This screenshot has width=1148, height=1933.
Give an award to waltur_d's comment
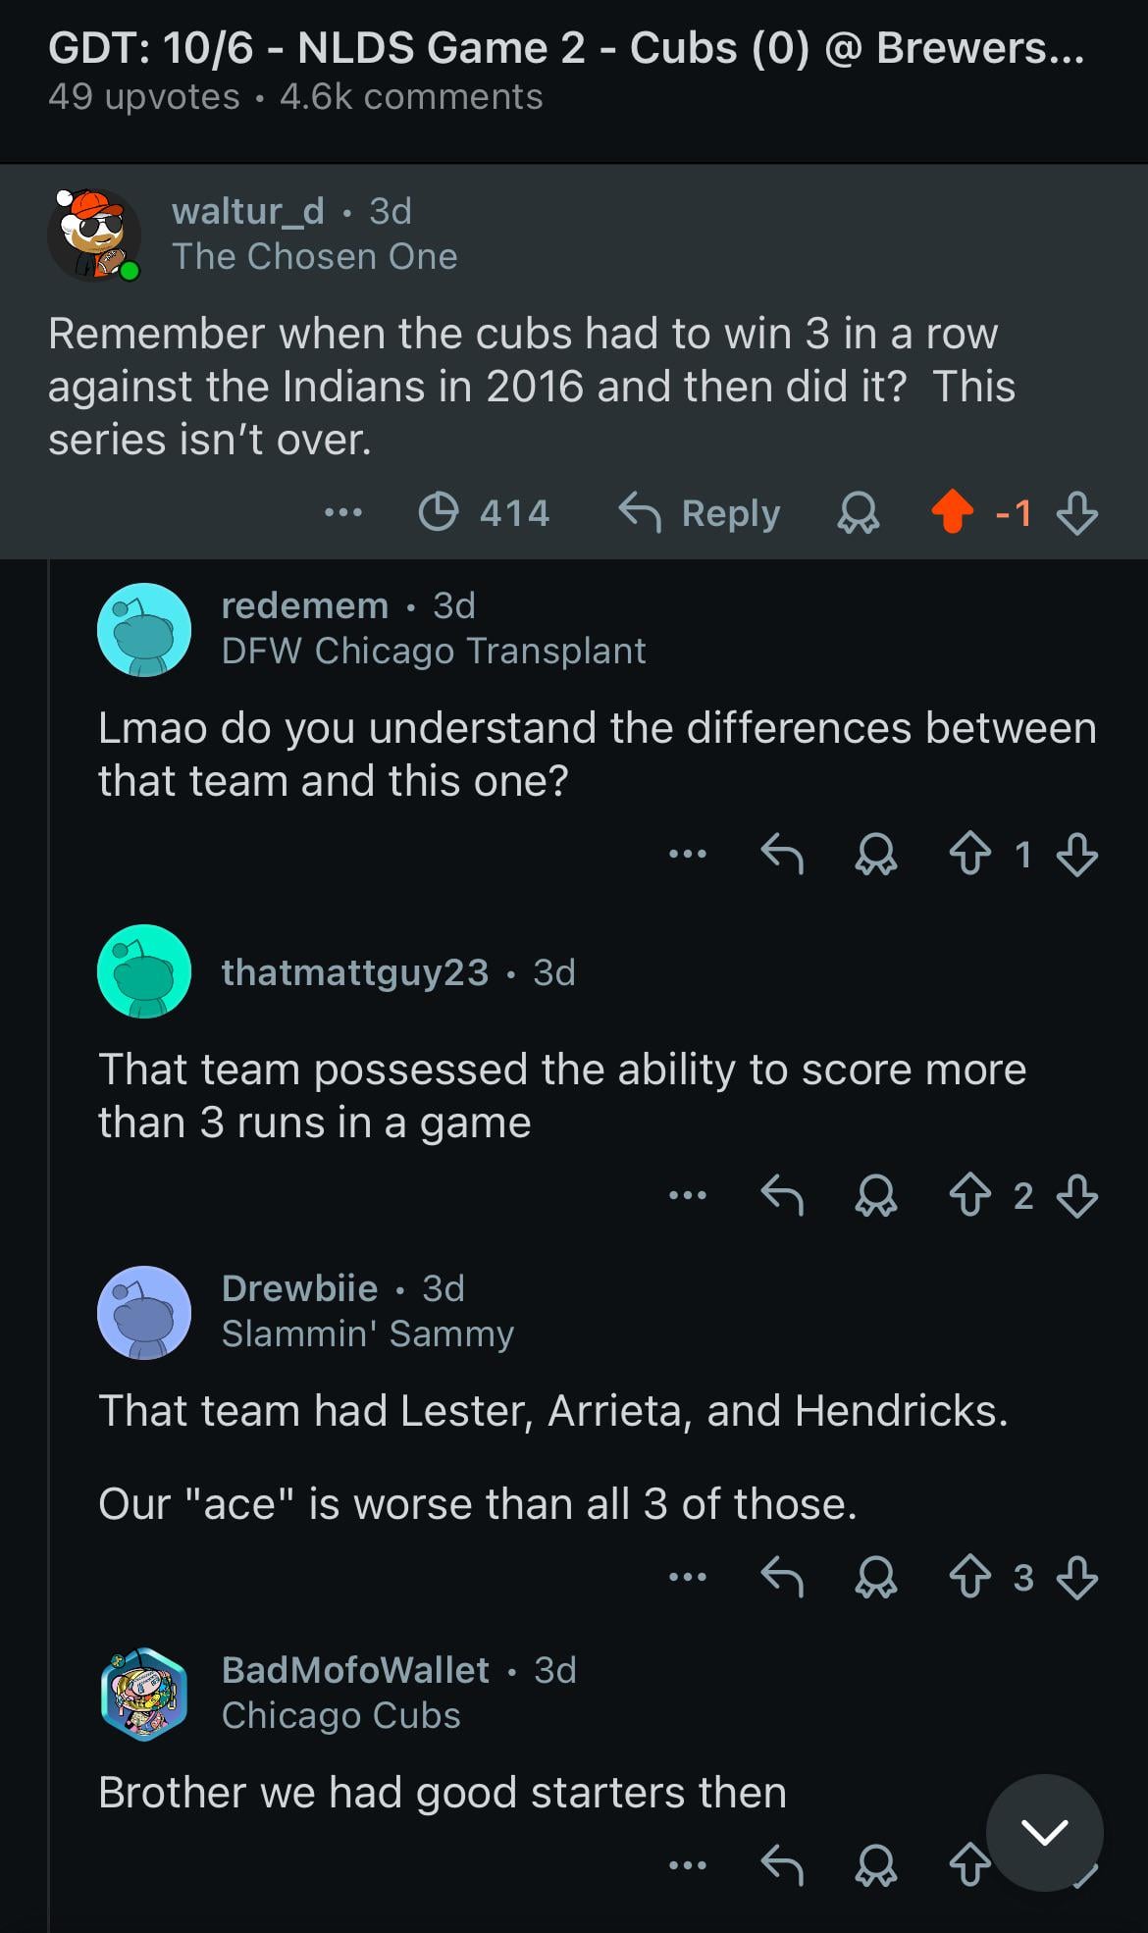858,512
